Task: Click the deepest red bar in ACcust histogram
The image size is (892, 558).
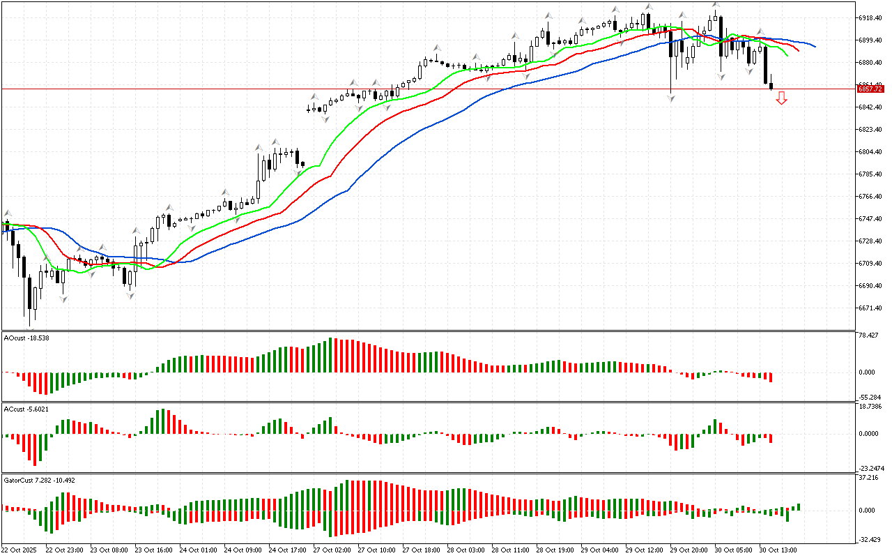Action: tap(35, 450)
